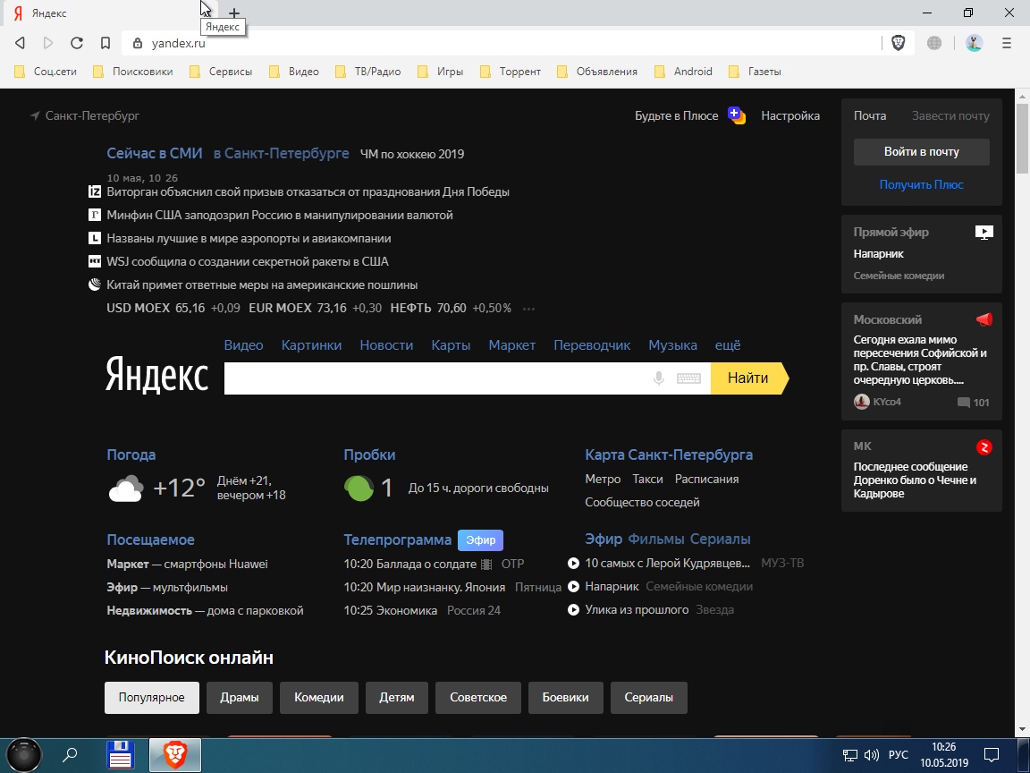Open the Детям KinoPoisk tab
Viewport: 1030px width, 773px height.
397,698
